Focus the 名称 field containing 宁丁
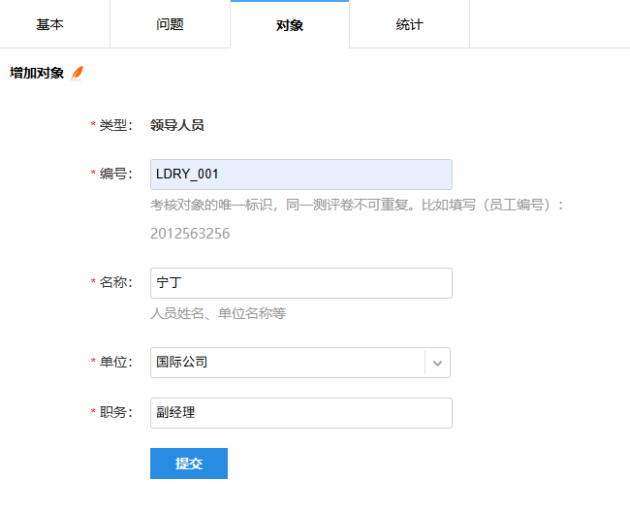This screenshot has width=630, height=511. coord(300,283)
